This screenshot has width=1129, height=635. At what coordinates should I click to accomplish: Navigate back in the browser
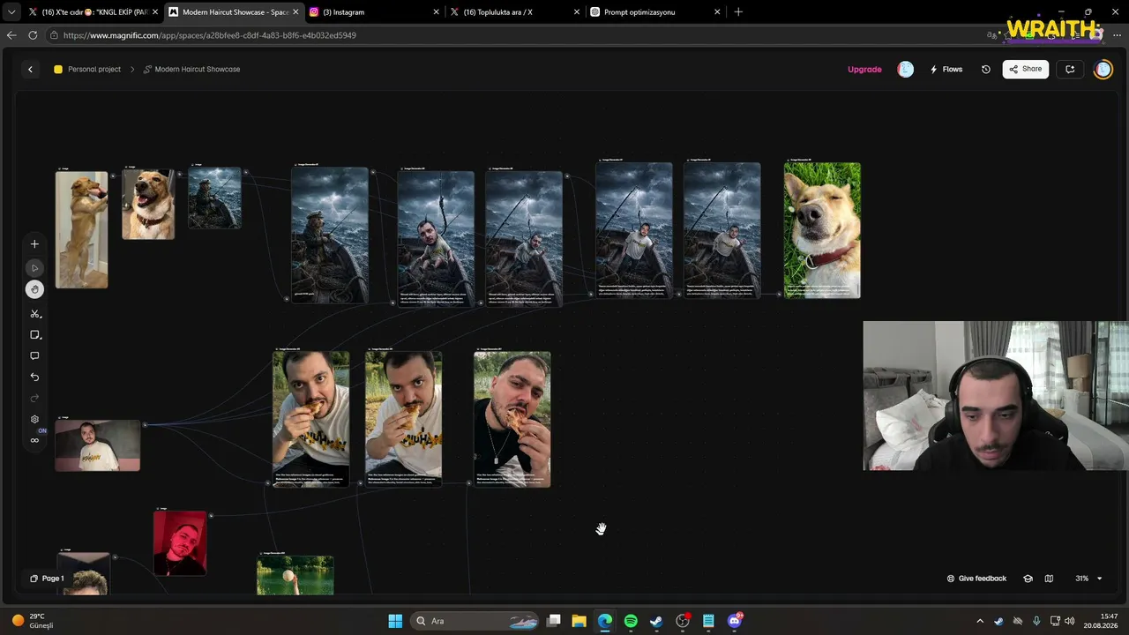(11, 35)
